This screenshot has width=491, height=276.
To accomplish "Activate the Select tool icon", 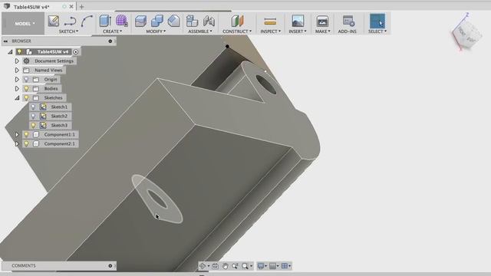I will coord(377,21).
